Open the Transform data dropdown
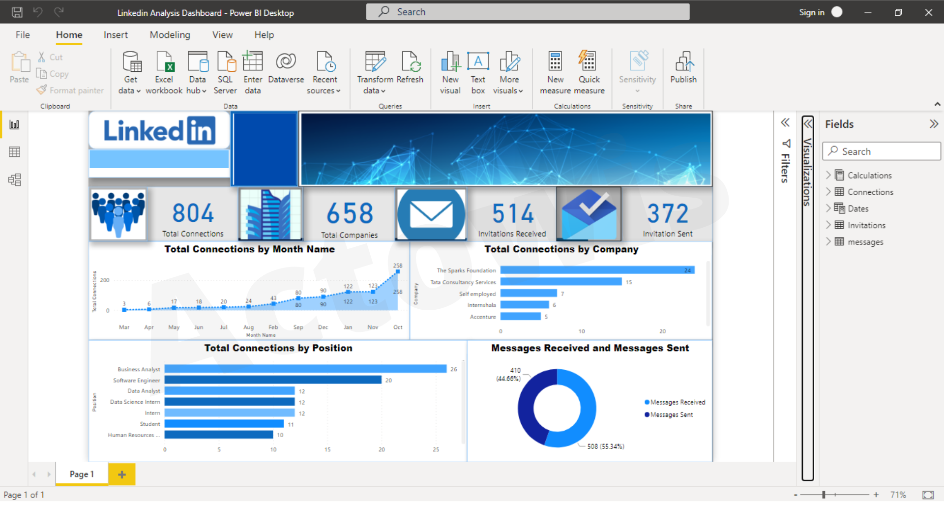Viewport: 944px width, 531px height. [375, 73]
